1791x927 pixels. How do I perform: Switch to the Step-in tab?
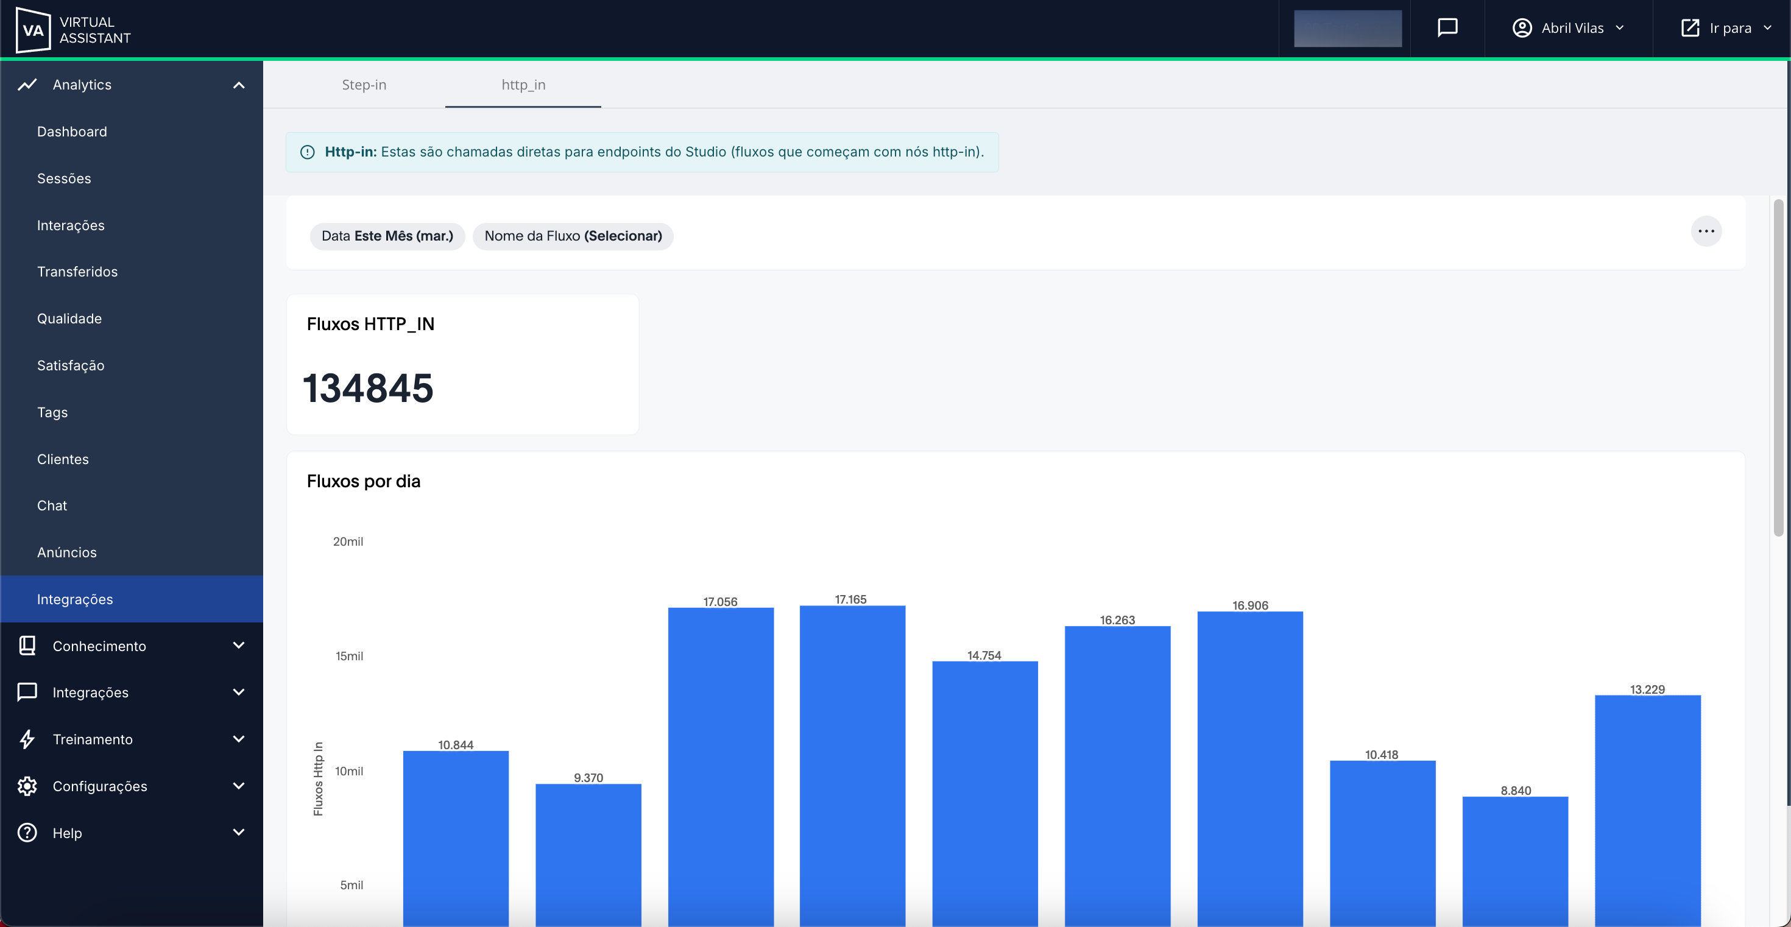pos(364,85)
